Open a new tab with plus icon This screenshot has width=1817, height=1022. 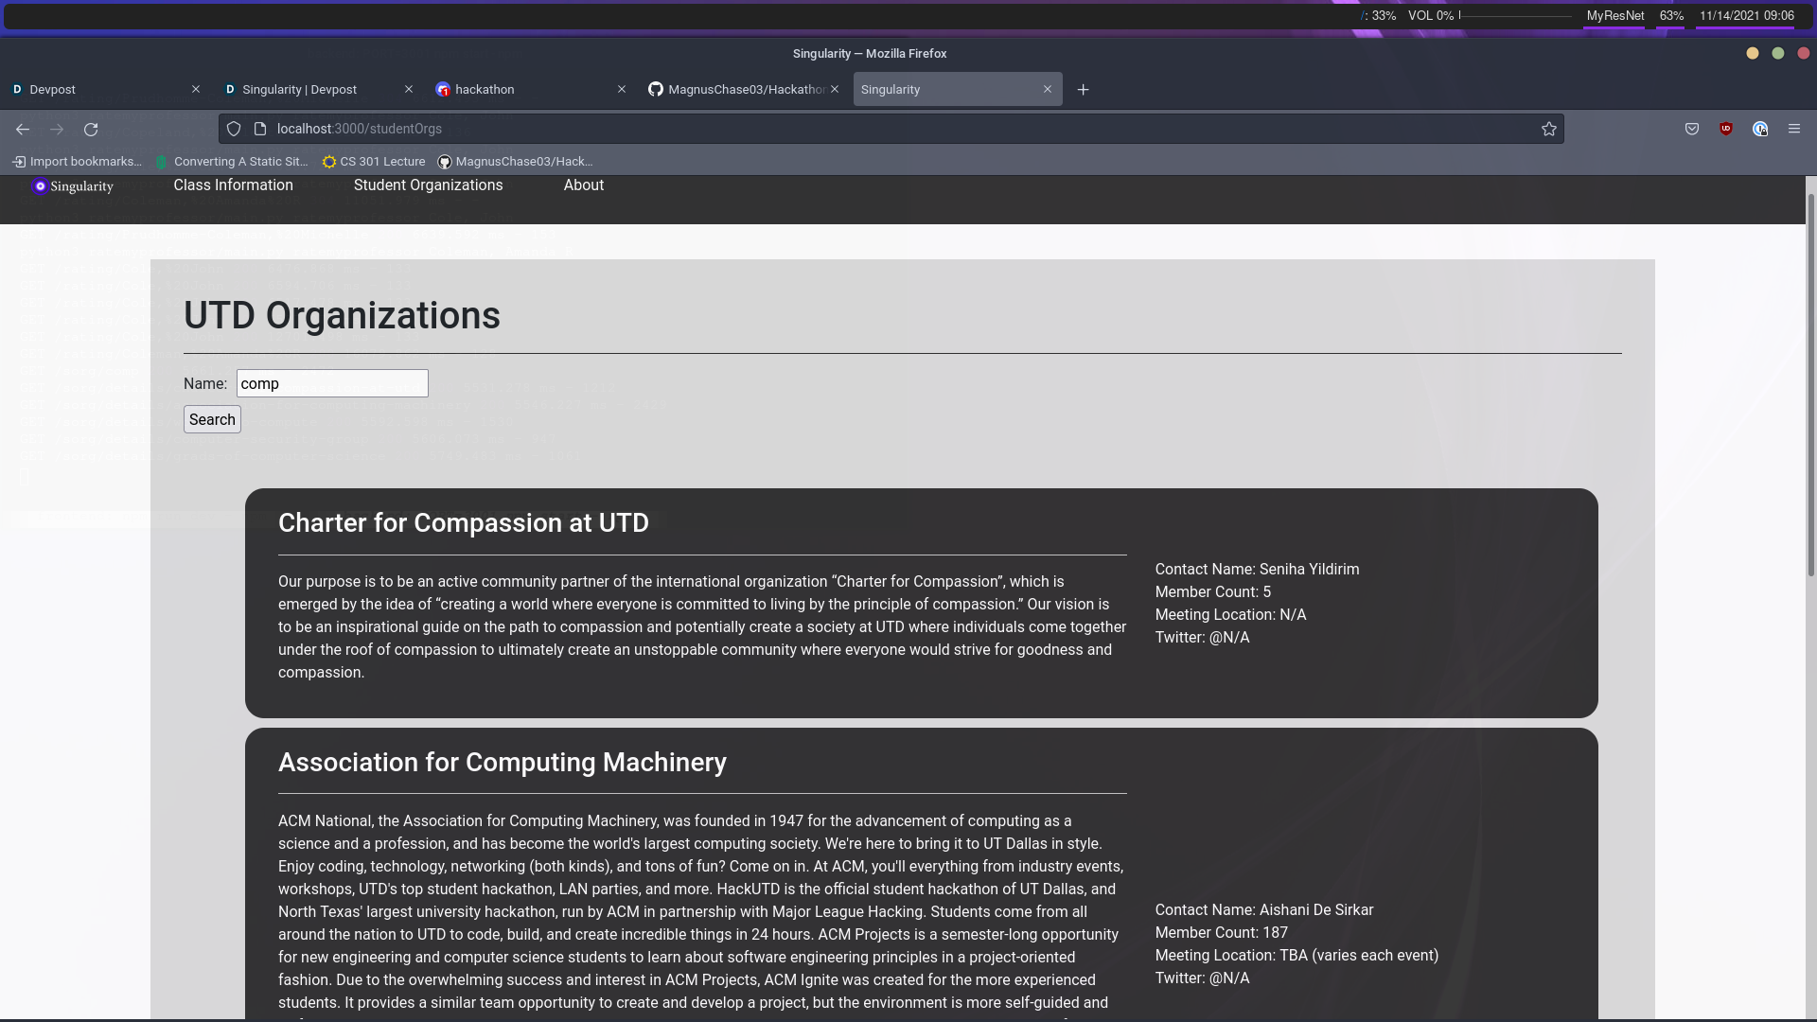[x=1084, y=89]
